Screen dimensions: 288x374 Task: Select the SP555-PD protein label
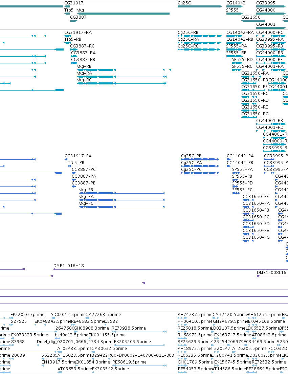243,183
